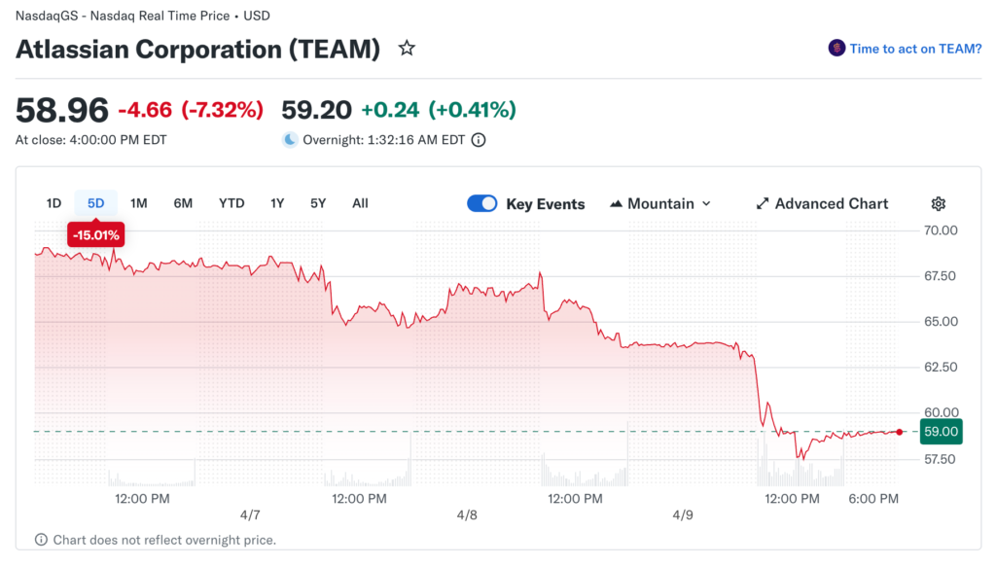Click the overnight price info icon

pos(479,140)
